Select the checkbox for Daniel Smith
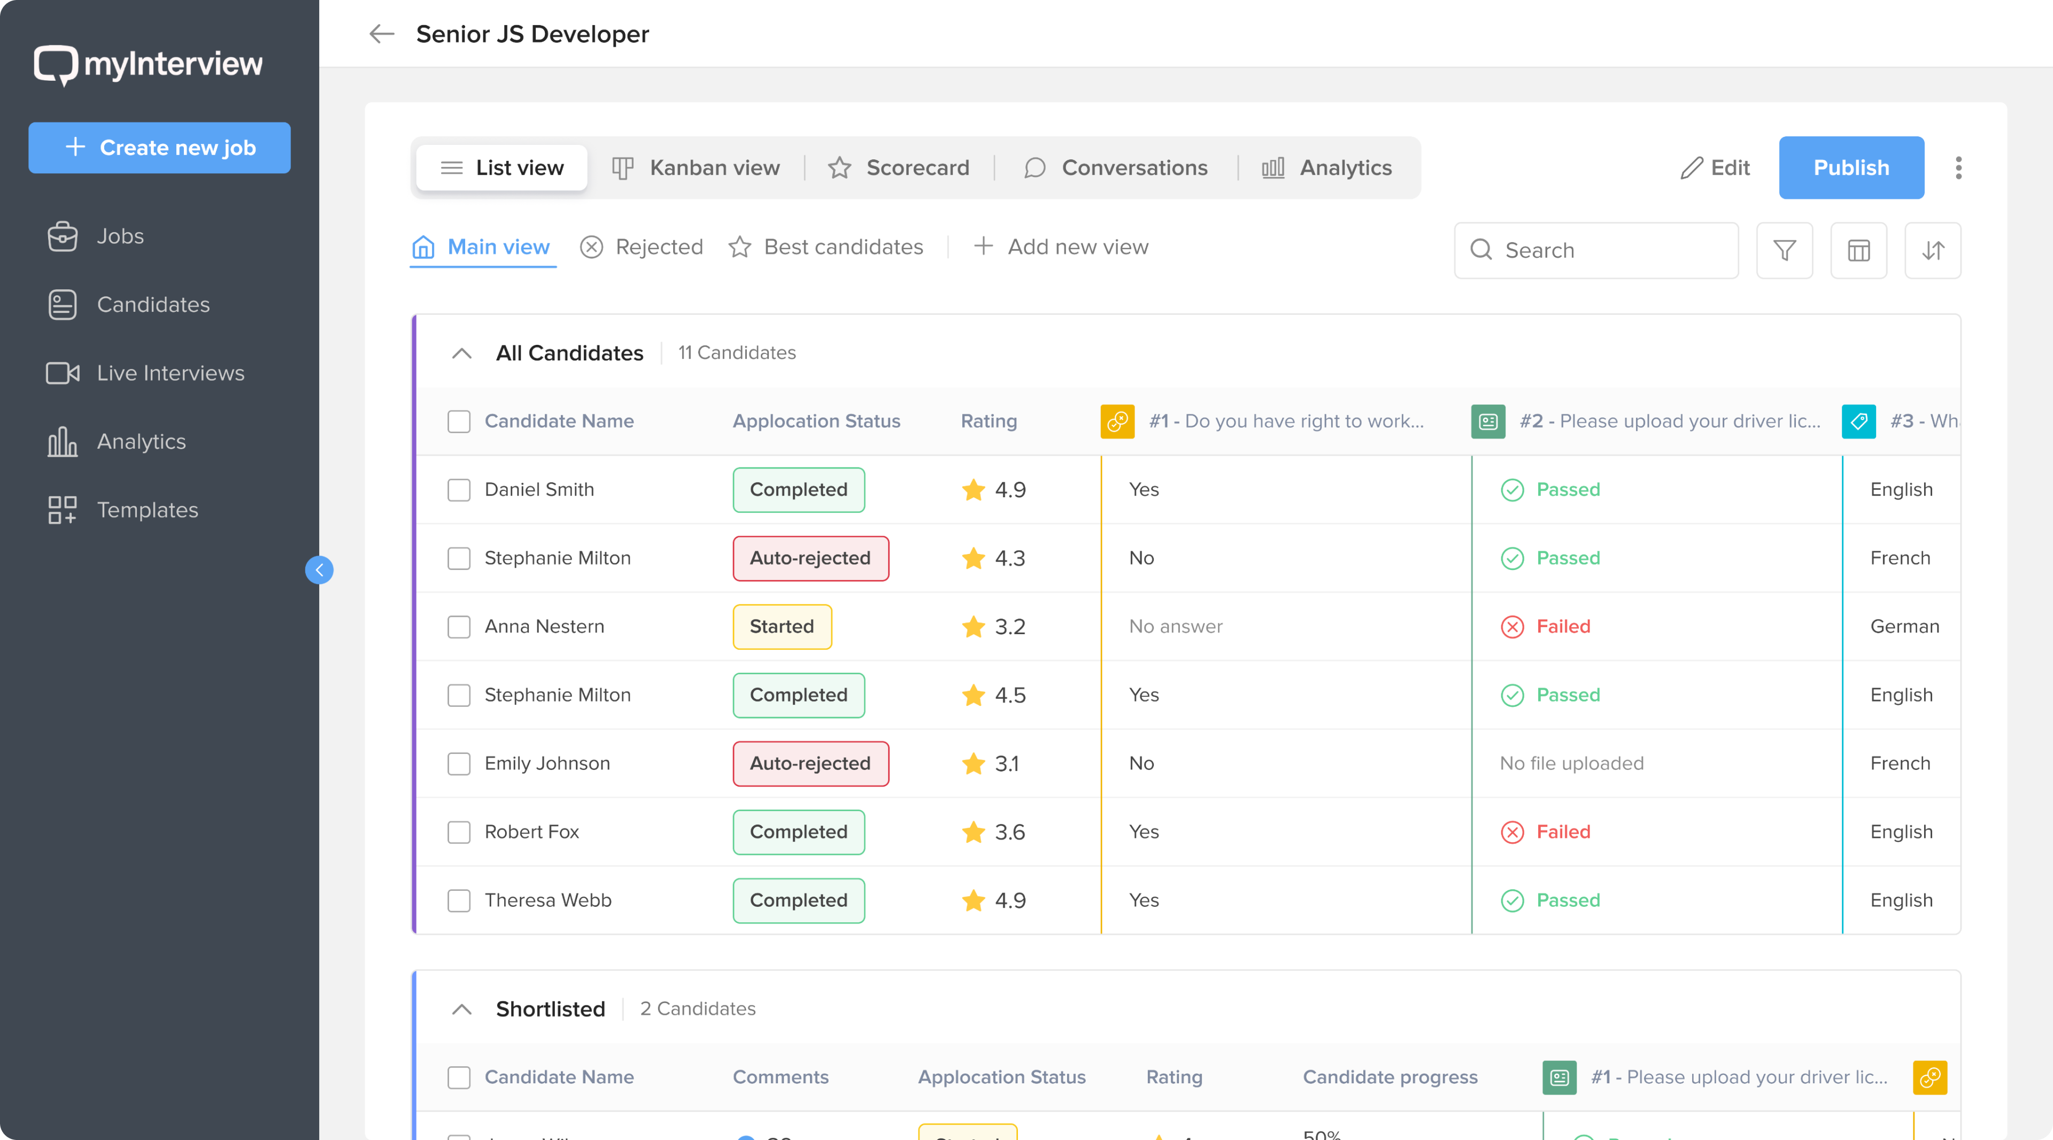2053x1140 pixels. coord(459,489)
